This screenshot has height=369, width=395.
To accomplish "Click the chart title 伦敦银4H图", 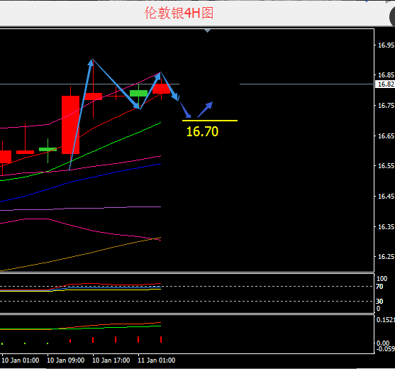I will 179,13.
